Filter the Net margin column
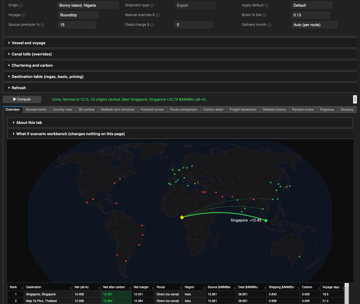 point(153,288)
